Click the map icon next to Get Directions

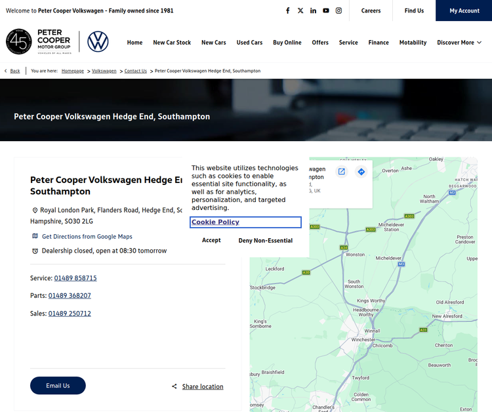point(35,236)
